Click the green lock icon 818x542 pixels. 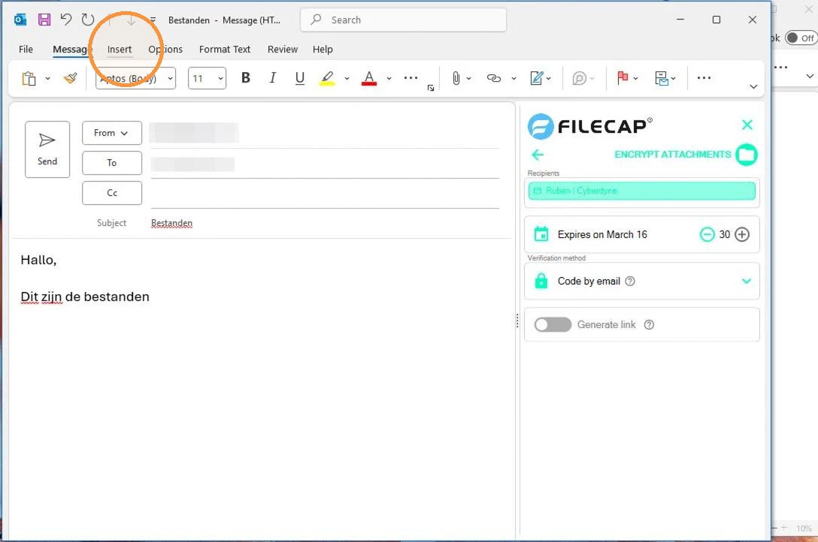coord(541,282)
